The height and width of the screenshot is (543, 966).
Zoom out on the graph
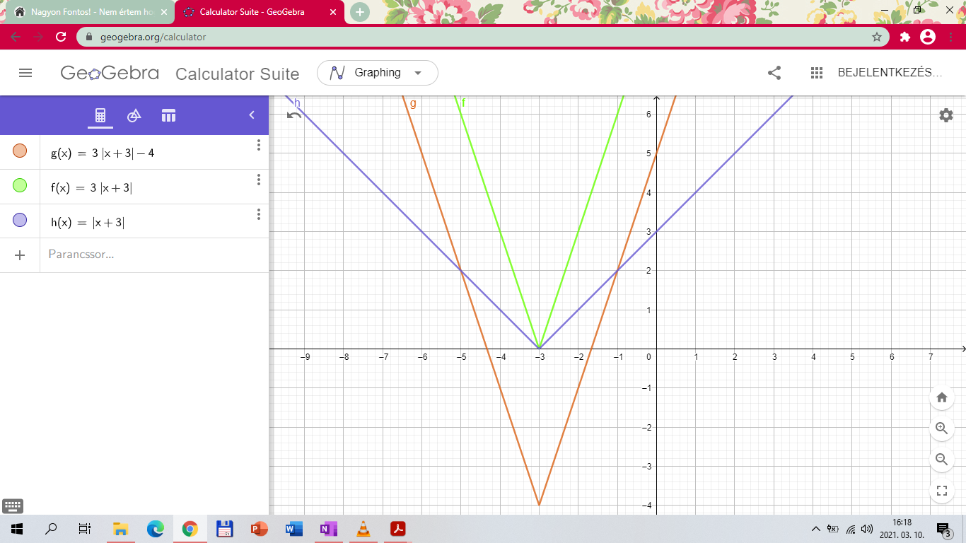(x=941, y=460)
